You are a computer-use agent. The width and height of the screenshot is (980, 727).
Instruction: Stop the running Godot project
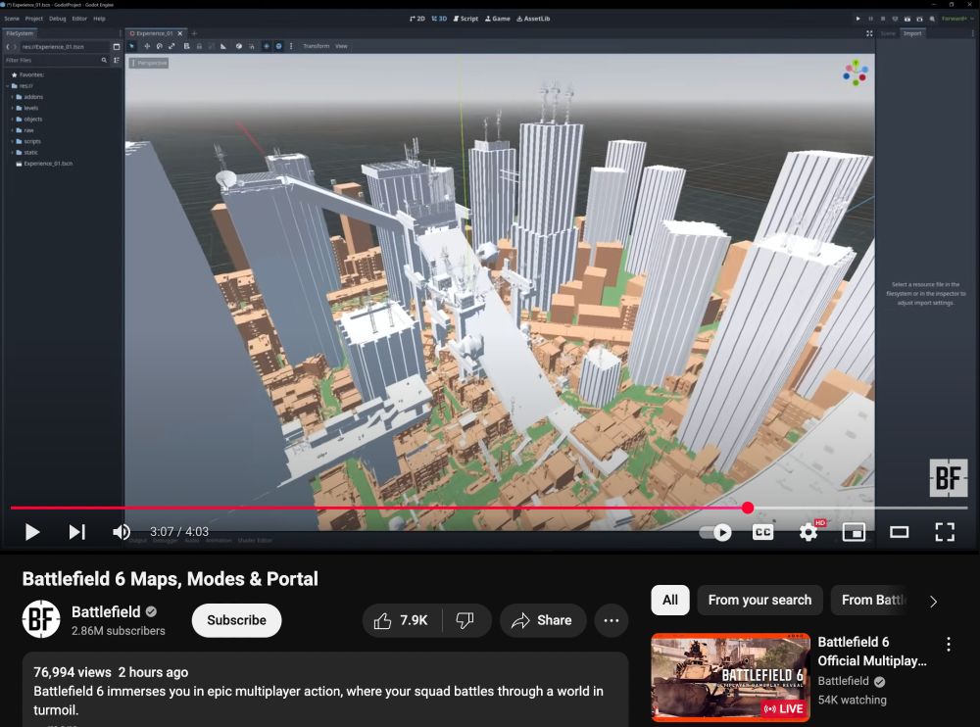883,19
